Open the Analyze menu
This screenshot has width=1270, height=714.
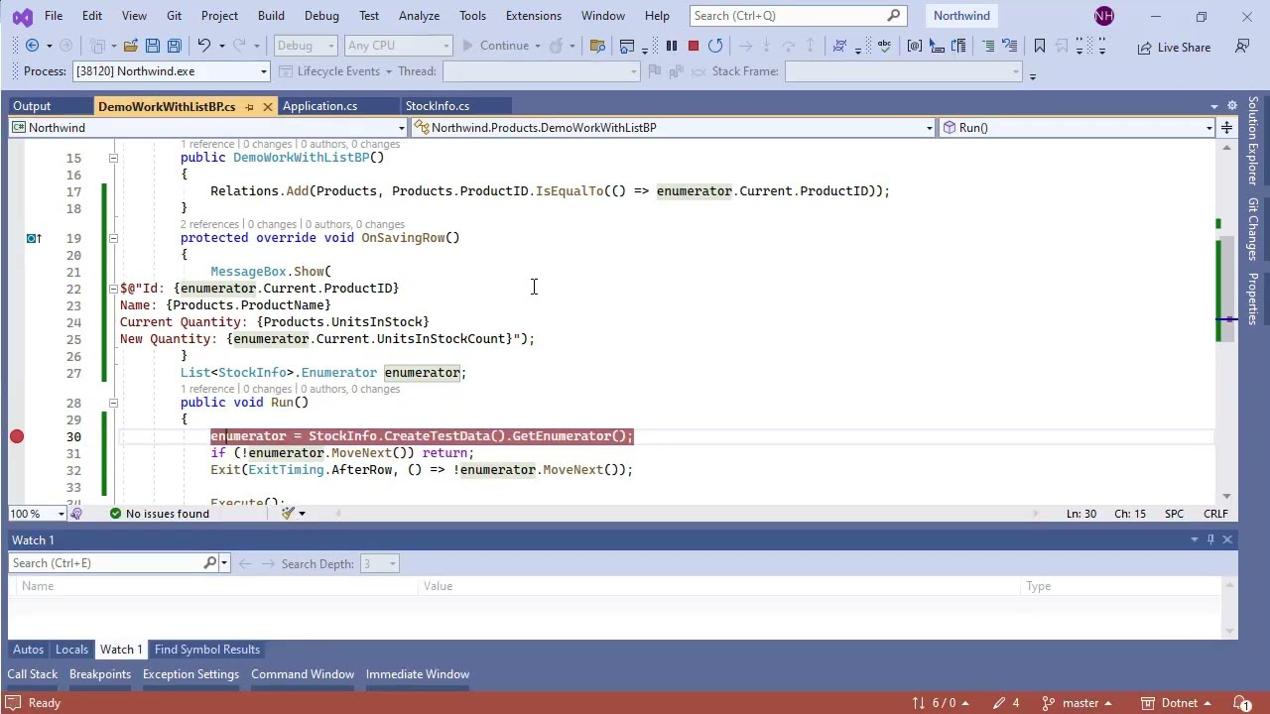[x=419, y=16]
